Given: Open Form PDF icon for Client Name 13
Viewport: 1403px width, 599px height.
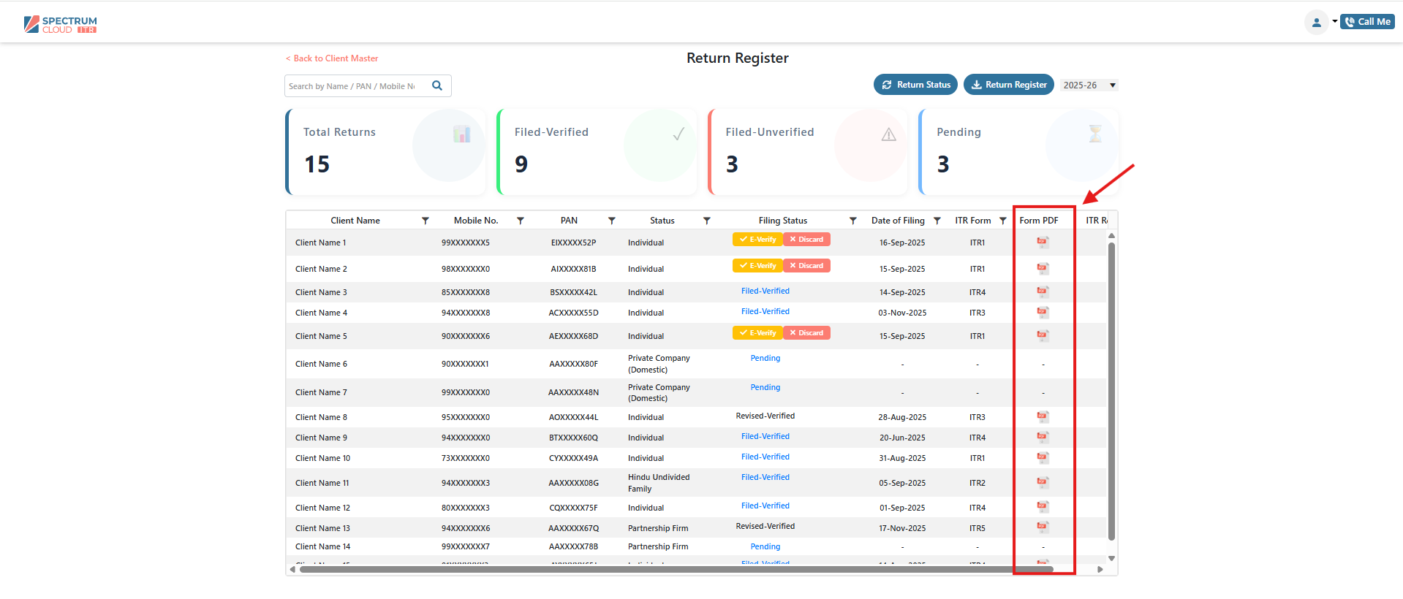Looking at the screenshot, I should pos(1043,527).
